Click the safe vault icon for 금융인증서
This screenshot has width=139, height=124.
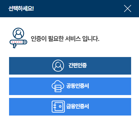point(58,106)
